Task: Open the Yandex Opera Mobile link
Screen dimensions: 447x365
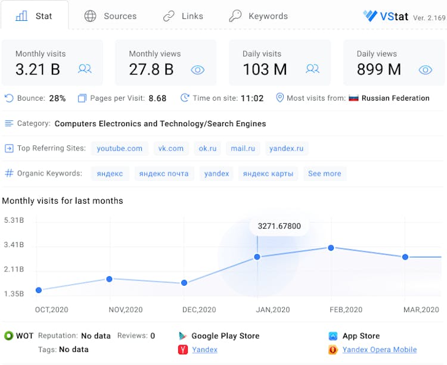Action: pyautogui.click(x=380, y=350)
